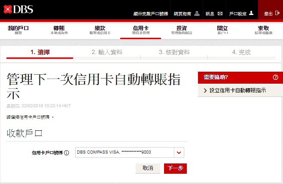Open the 開立 new account menu
283x184 pixels.
pos(222,30)
